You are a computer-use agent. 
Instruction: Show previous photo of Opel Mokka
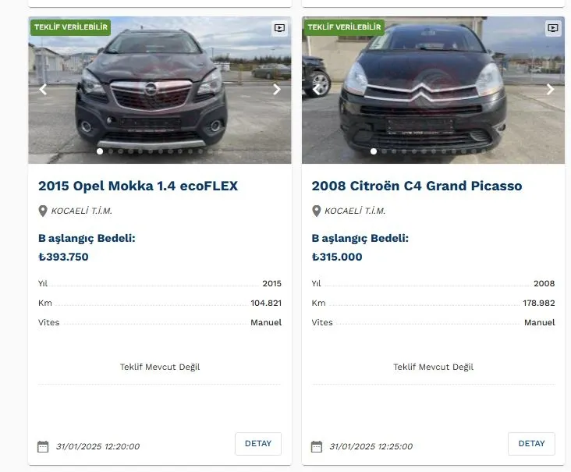[43, 90]
